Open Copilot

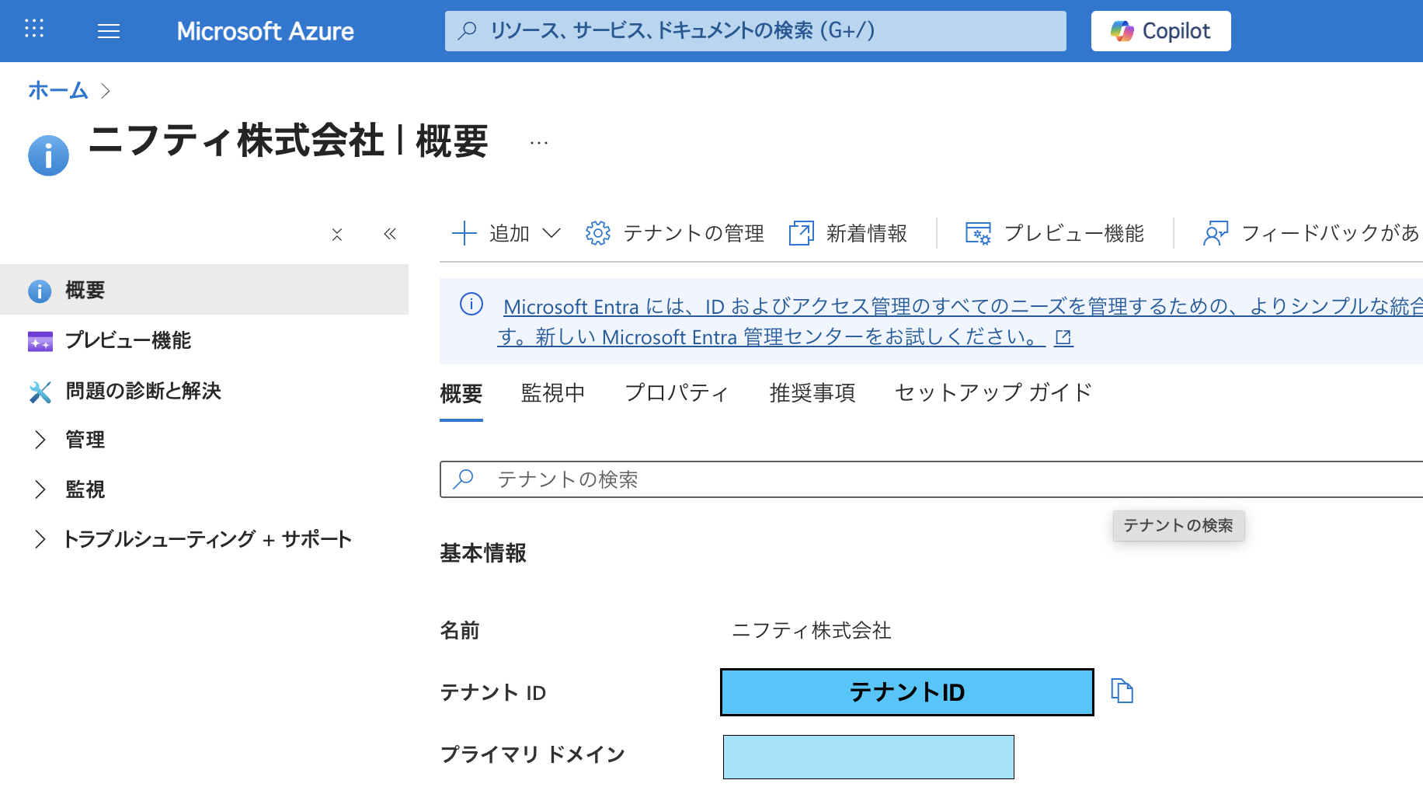(1160, 31)
